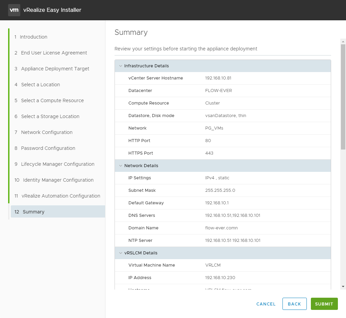
Task: Click value vsanDatastore, thin
Action: [x=225, y=116]
